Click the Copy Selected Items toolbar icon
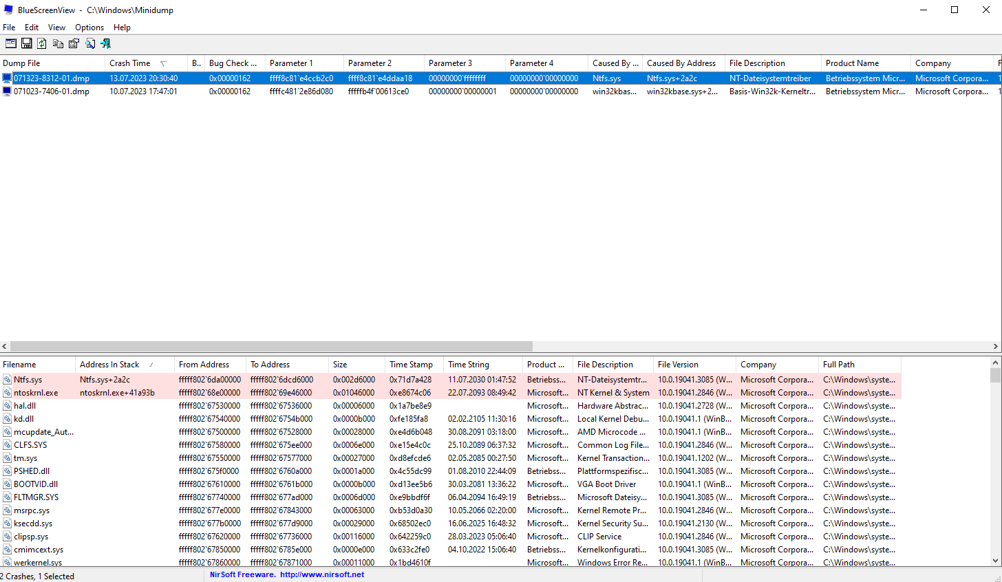This screenshot has height=582, width=1002. [x=58, y=43]
